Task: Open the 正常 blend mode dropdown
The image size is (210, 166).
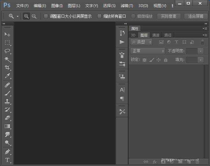Action: point(148,51)
